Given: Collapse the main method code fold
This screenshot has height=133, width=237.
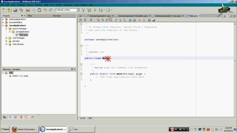Looking at the screenshot, I should coord(81,74).
